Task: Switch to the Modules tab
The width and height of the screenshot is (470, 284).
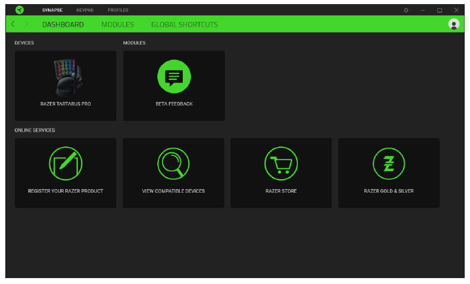Action: click(117, 24)
